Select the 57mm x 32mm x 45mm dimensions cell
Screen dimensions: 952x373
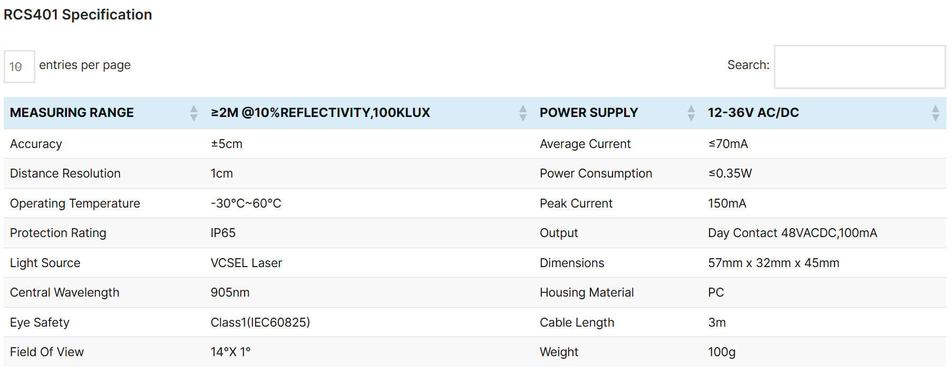point(773,263)
